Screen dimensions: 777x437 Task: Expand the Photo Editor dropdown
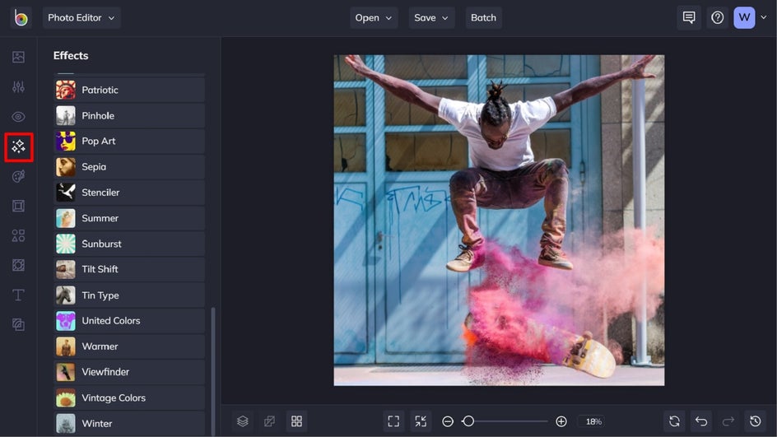click(81, 17)
